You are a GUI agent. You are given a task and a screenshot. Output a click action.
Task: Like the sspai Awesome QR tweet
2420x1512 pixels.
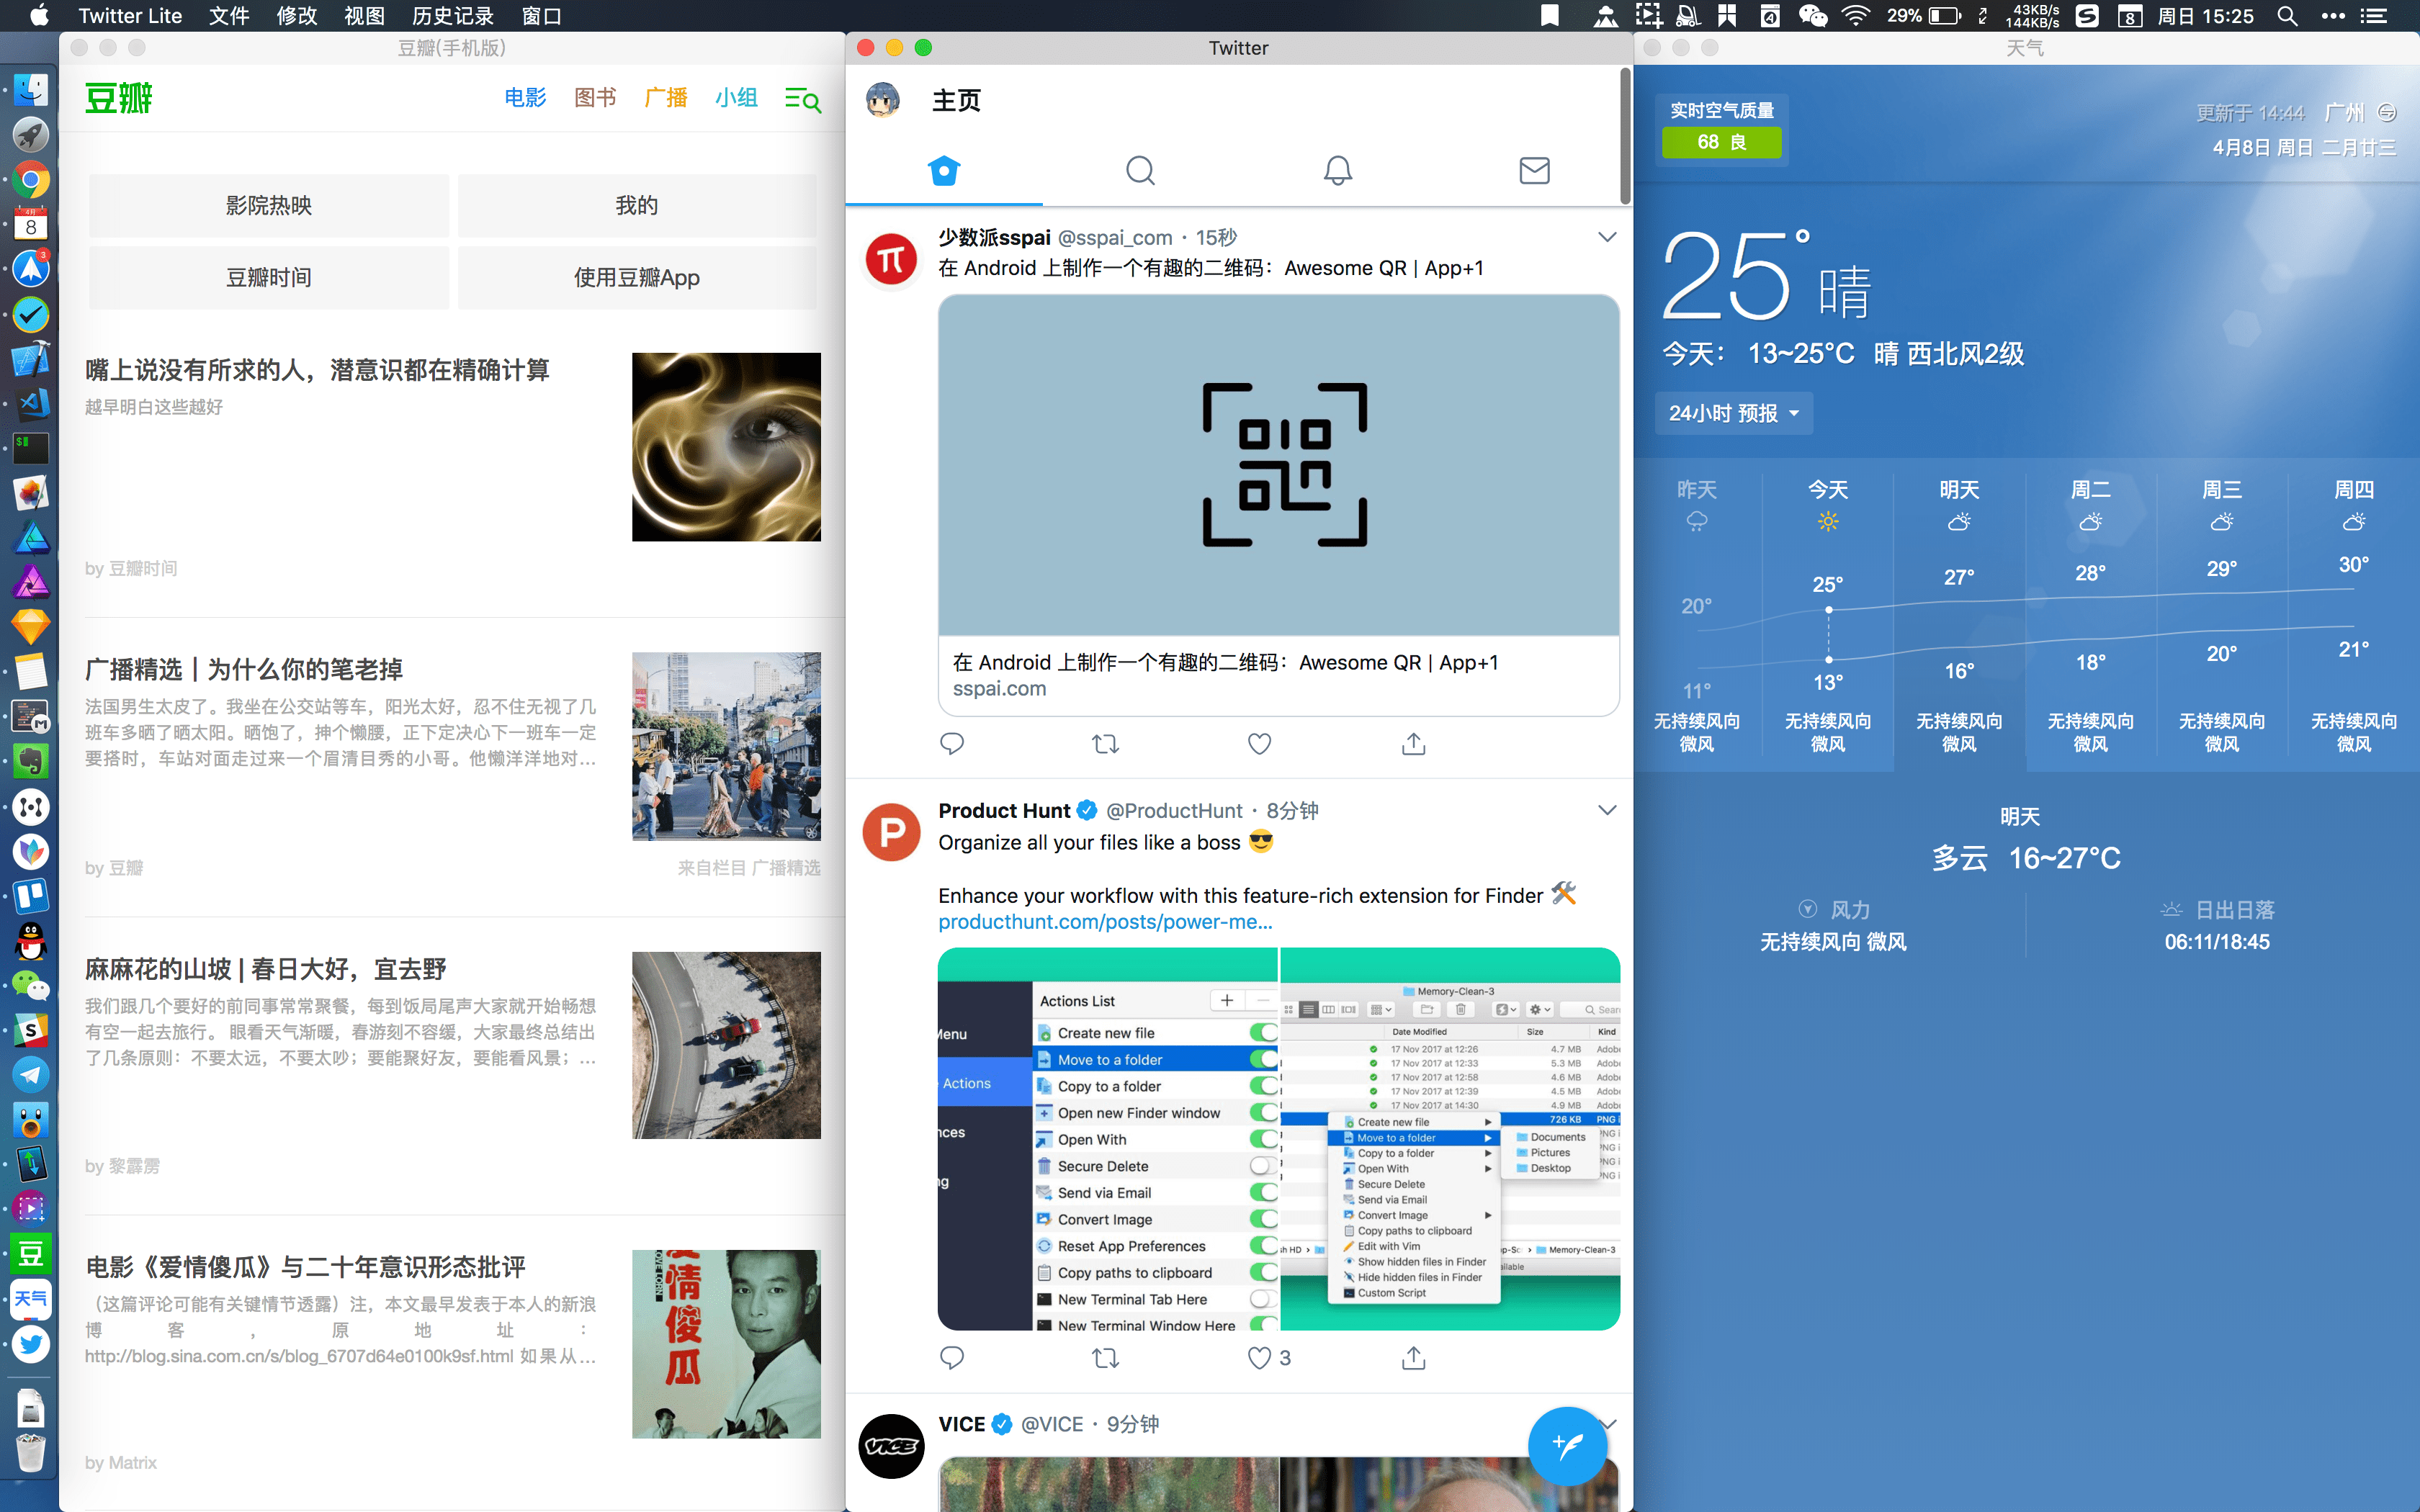coord(1259,743)
